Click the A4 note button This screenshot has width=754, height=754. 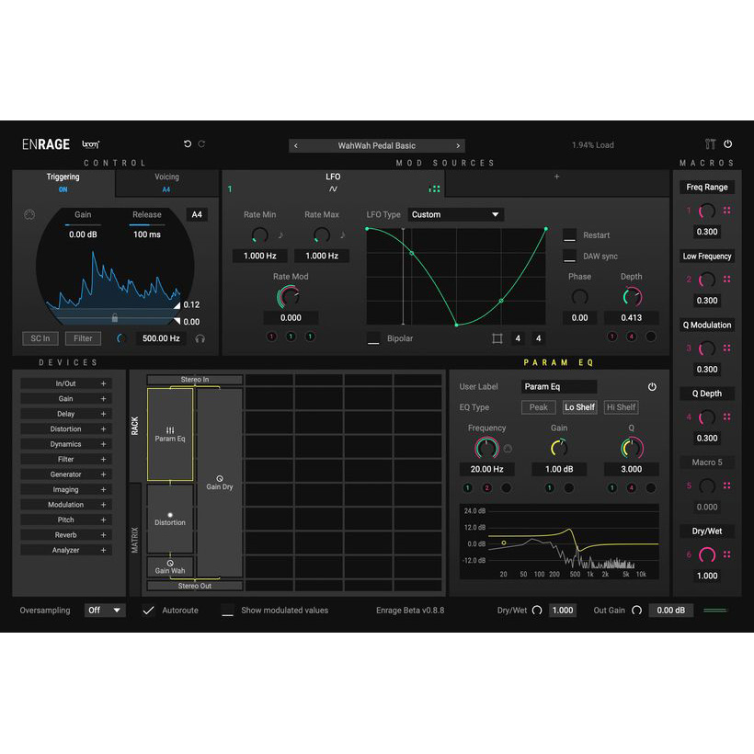[x=197, y=214]
